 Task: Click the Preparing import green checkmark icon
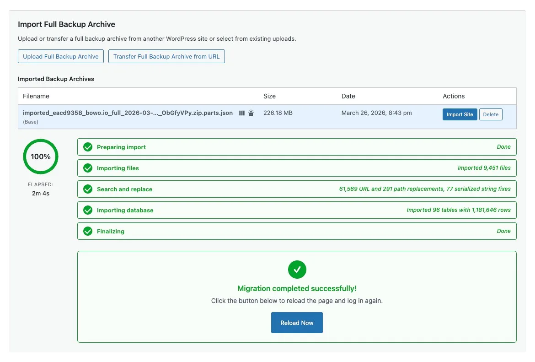point(88,147)
